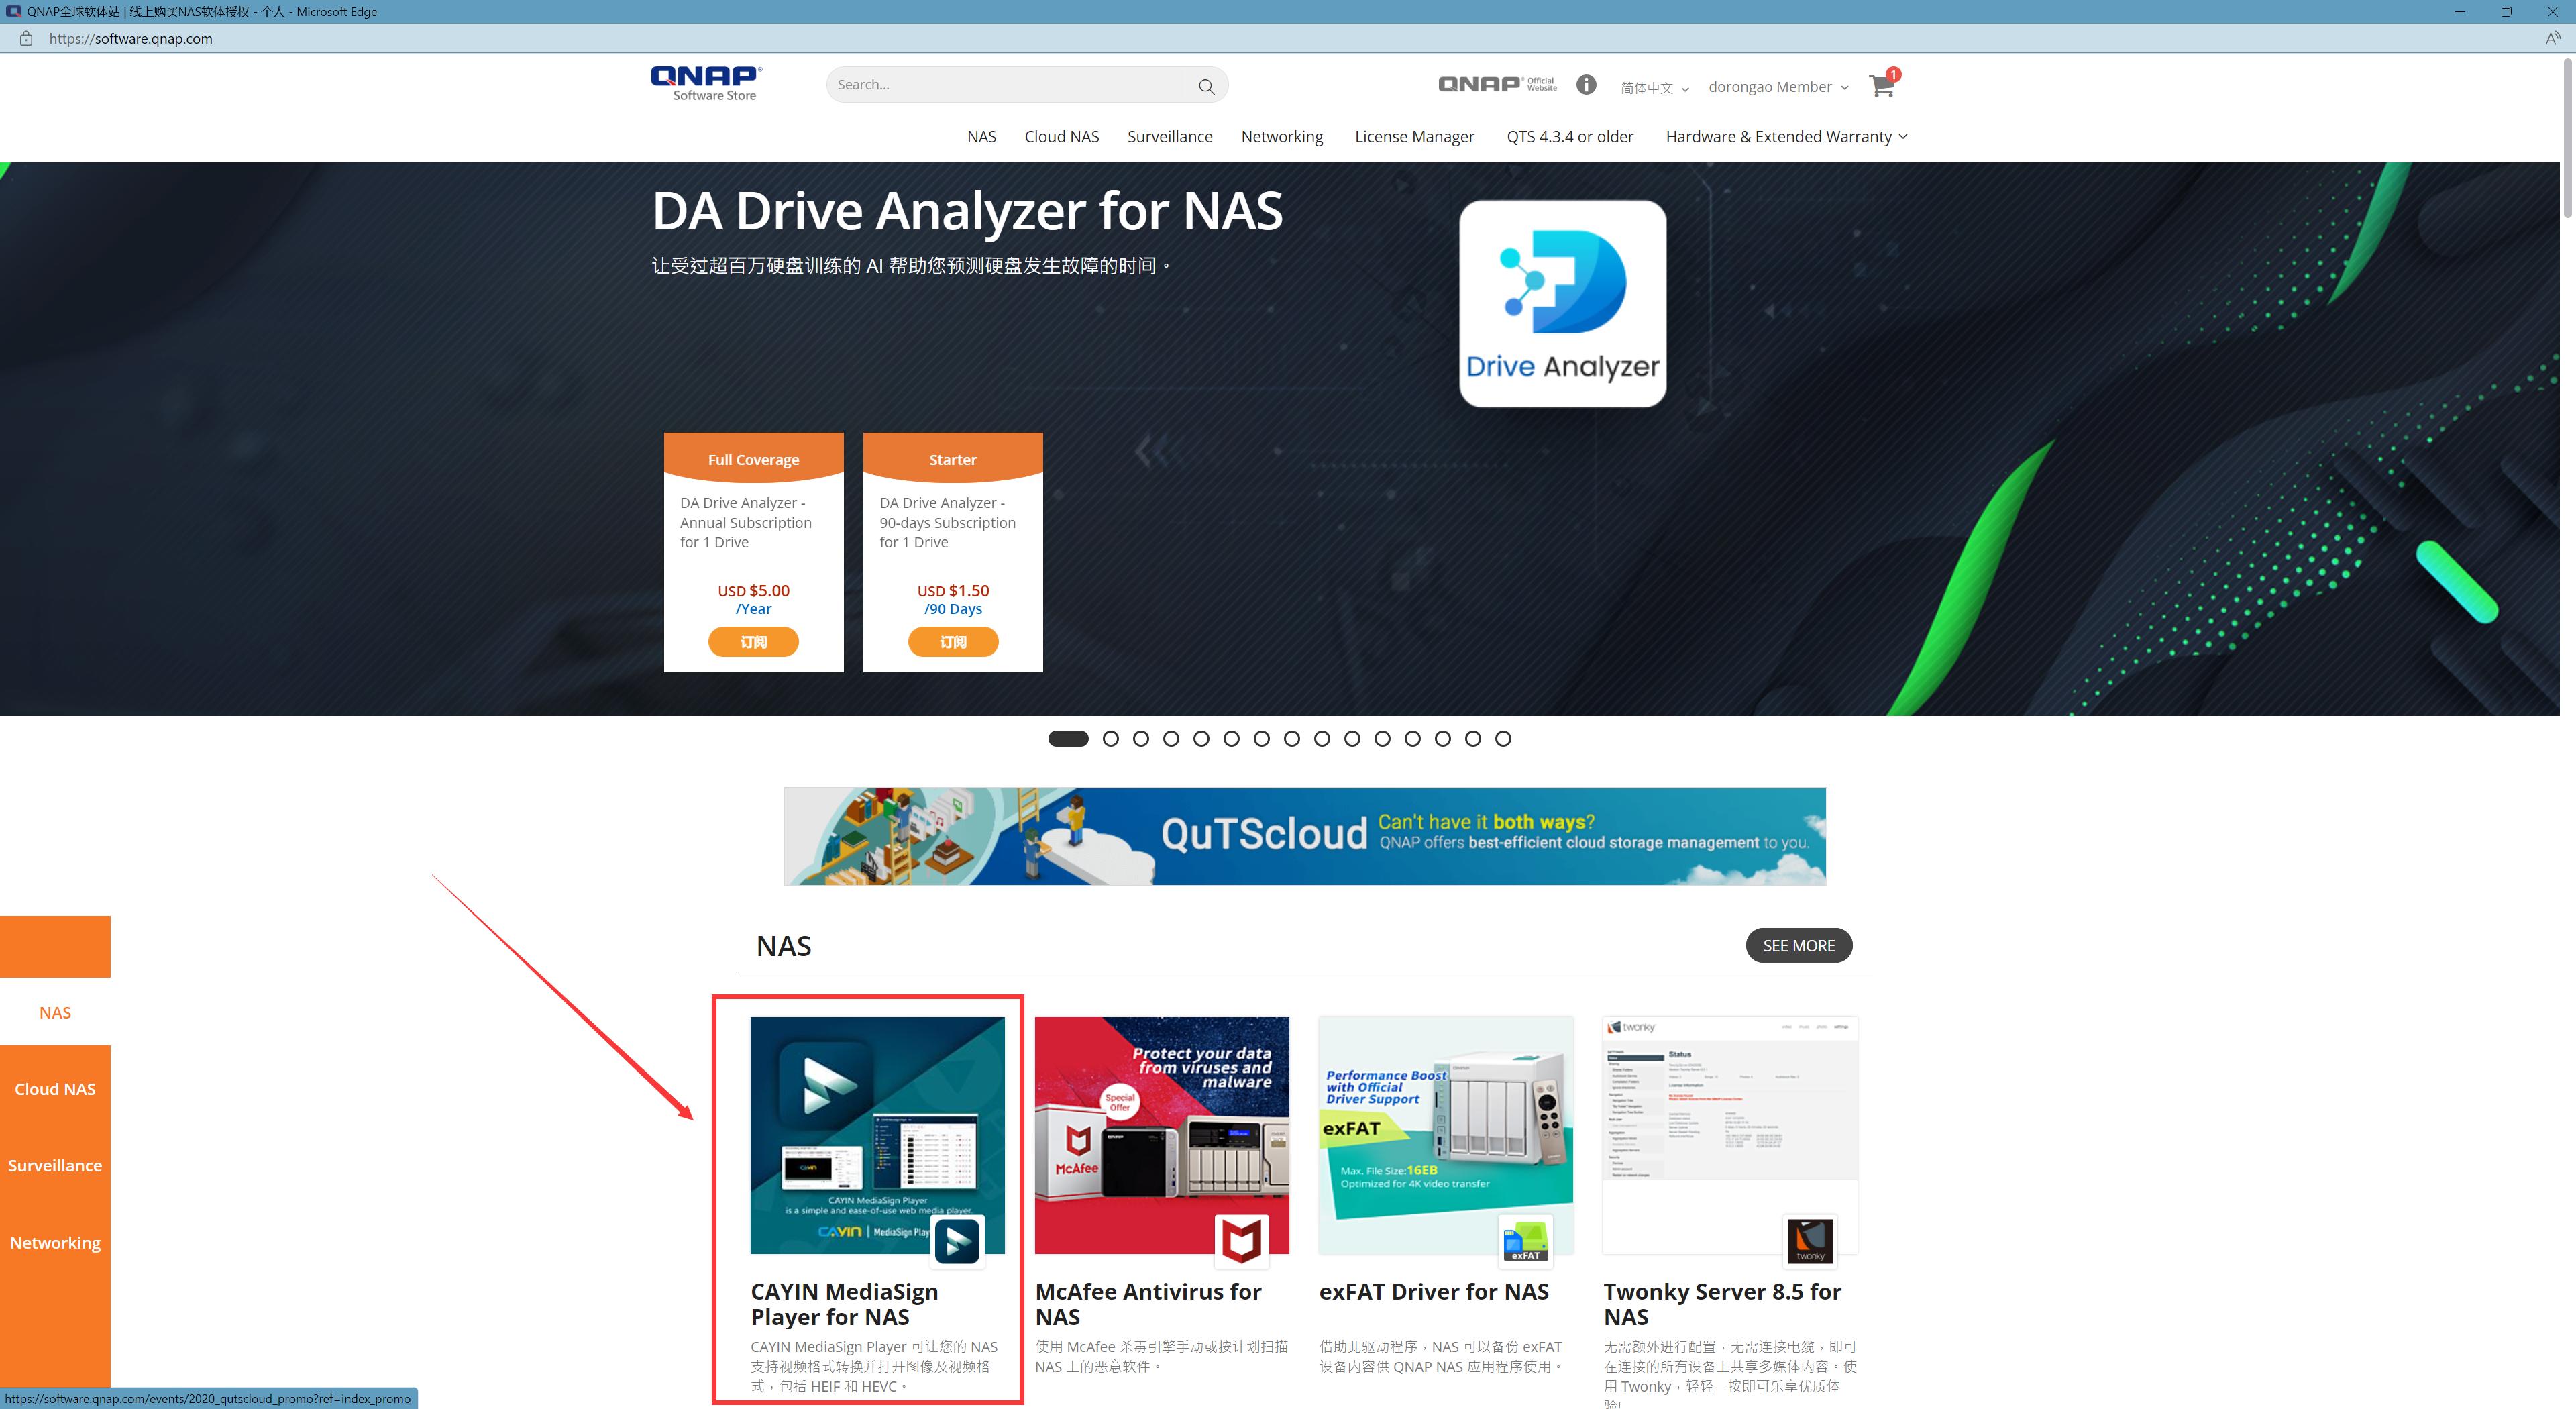Select the last carousel slide dot
The image size is (2576, 1409).
1503,739
